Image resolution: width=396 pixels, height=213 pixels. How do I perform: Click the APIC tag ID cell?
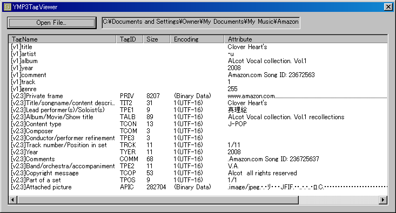tap(127, 187)
